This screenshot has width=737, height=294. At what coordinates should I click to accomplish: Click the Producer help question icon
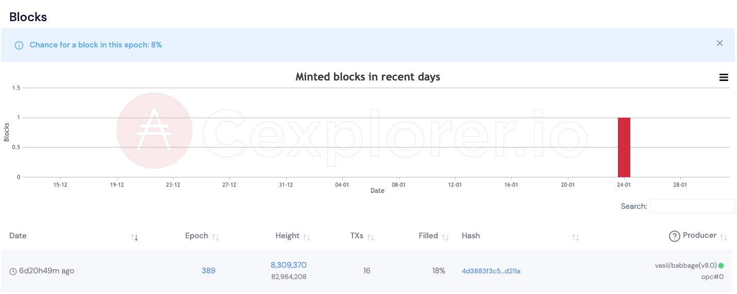click(674, 236)
